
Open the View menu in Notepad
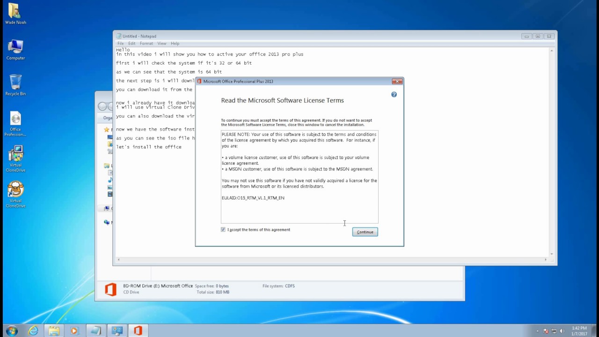[x=161, y=44]
